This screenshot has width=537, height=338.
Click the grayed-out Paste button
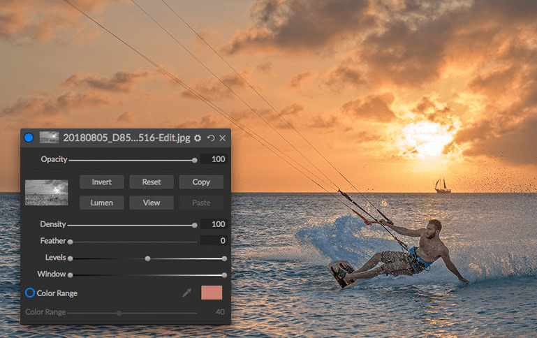pos(201,203)
